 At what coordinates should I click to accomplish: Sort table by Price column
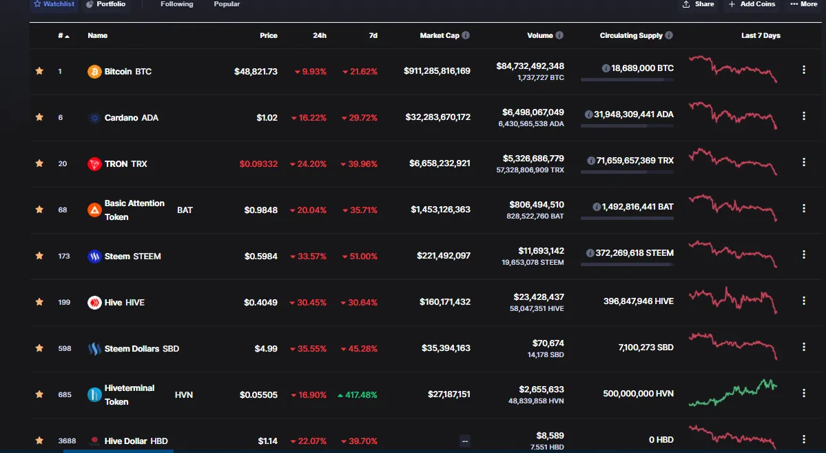[269, 35]
